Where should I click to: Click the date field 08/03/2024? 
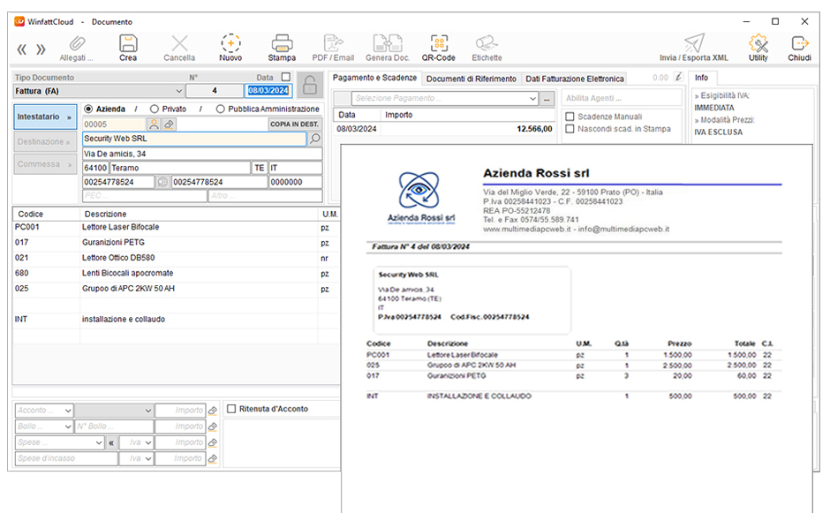pos(268,91)
